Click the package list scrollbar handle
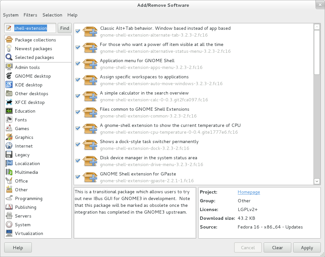The width and height of the screenshot is (325, 257). [317, 52]
